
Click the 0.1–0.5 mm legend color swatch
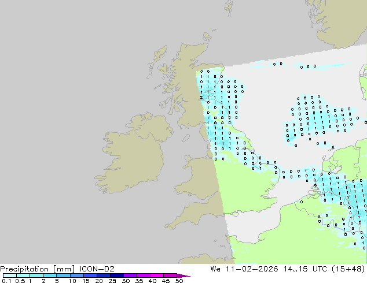[x=10, y=275]
